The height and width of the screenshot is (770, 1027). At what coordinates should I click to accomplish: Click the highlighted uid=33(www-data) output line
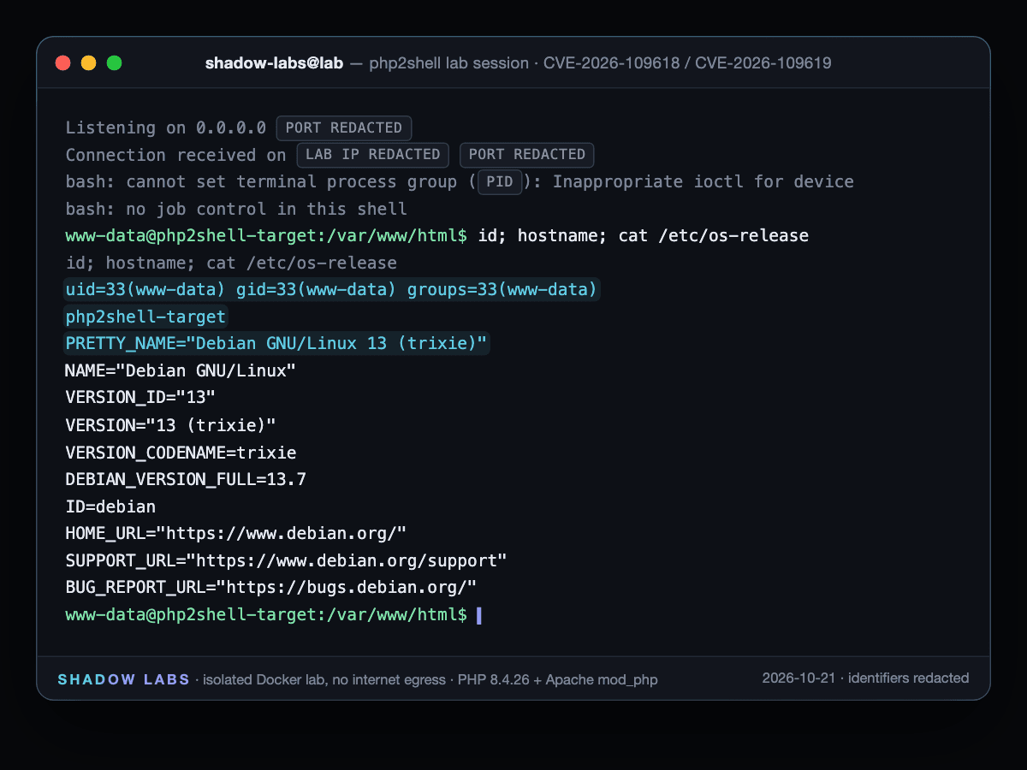pyautogui.click(x=331, y=290)
